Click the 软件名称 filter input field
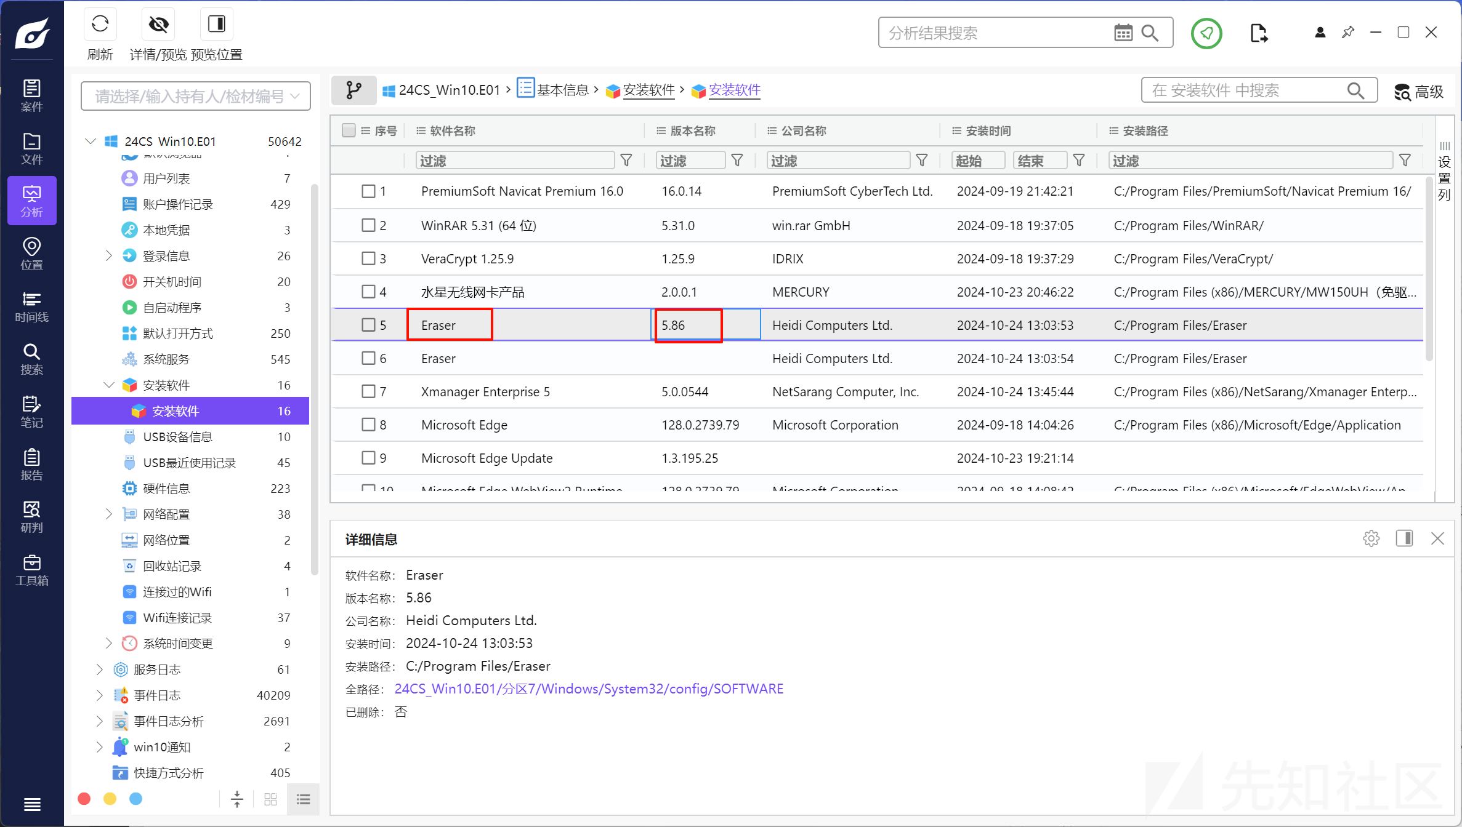Viewport: 1462px width, 827px height. [x=515, y=160]
